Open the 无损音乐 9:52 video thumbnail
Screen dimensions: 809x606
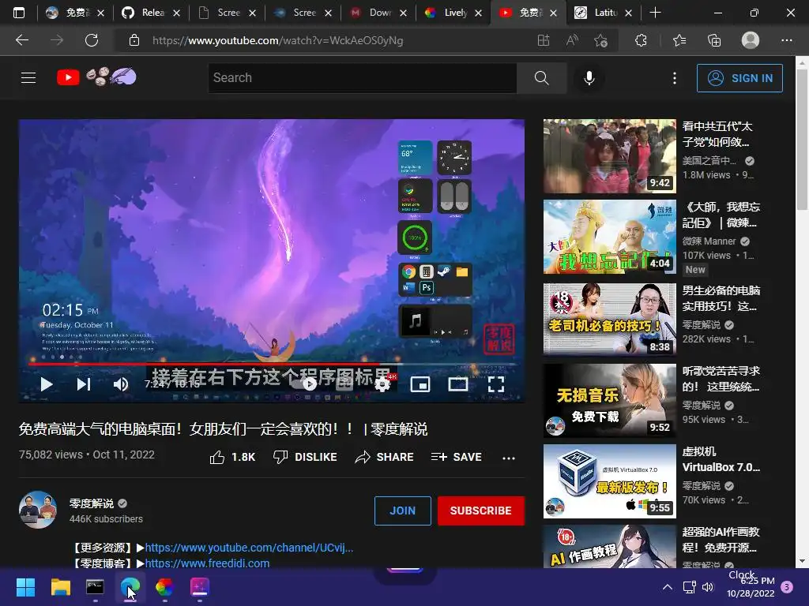pos(609,400)
